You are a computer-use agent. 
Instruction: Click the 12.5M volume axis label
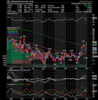(4, 56)
